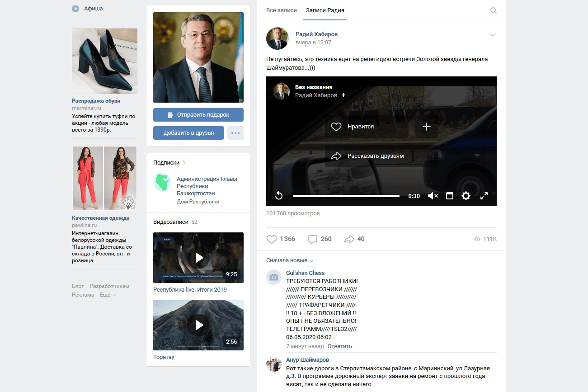Select the Записи Радия tab
The image size is (588, 392).
pyautogui.click(x=325, y=10)
